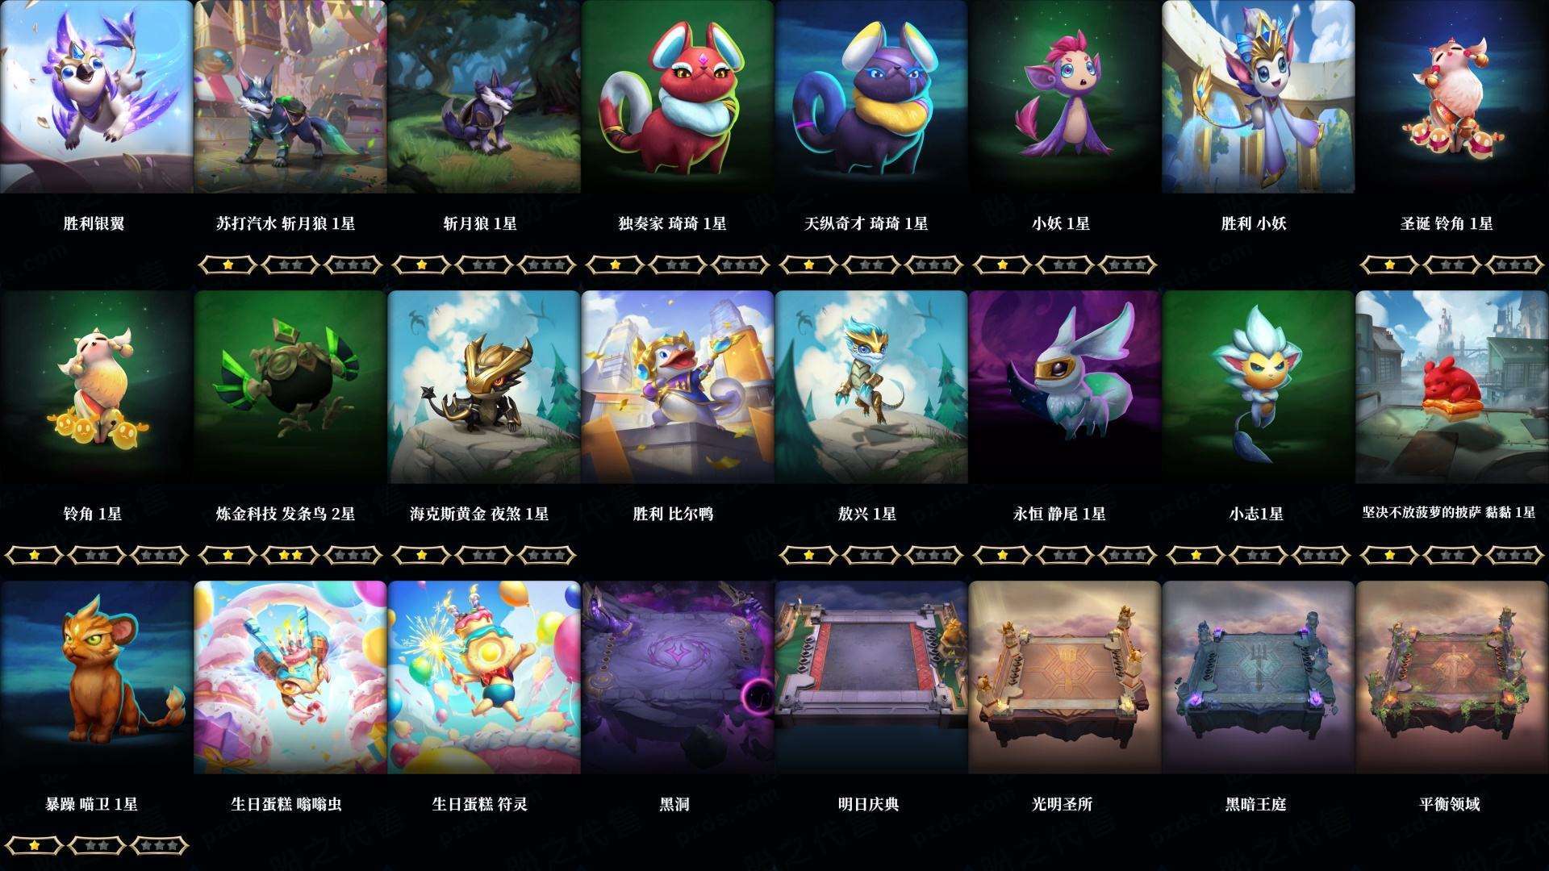This screenshot has width=1549, height=871.
Task: Select the 坚决不放菠萝的披萨 黏黏 portrait
Action: pyautogui.click(x=1452, y=387)
